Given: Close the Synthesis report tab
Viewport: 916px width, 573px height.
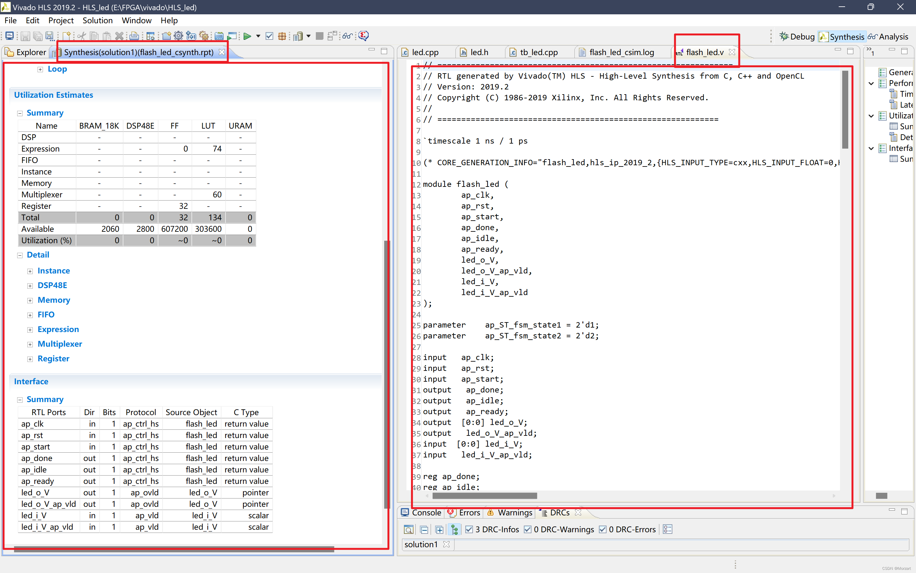Looking at the screenshot, I should pos(222,52).
